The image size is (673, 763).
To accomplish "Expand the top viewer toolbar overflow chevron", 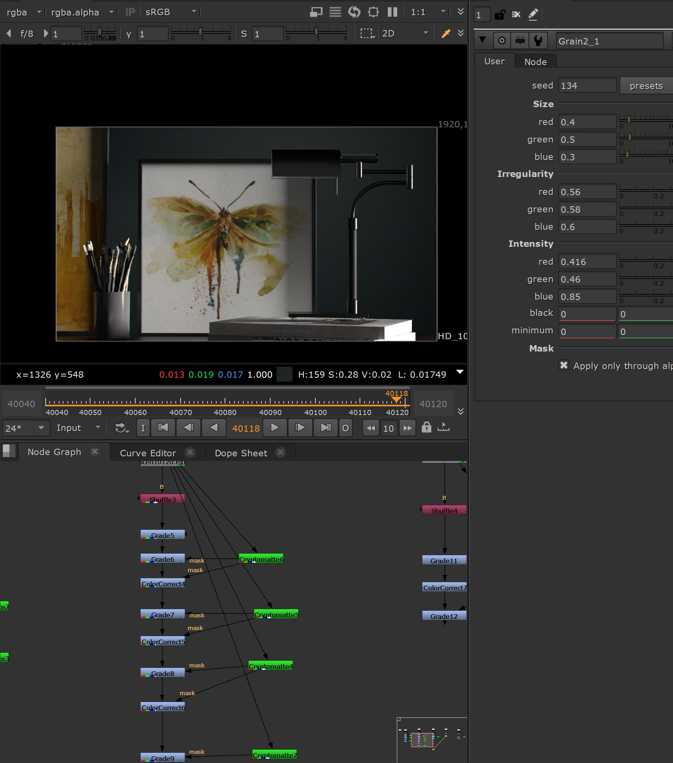I will (x=460, y=12).
